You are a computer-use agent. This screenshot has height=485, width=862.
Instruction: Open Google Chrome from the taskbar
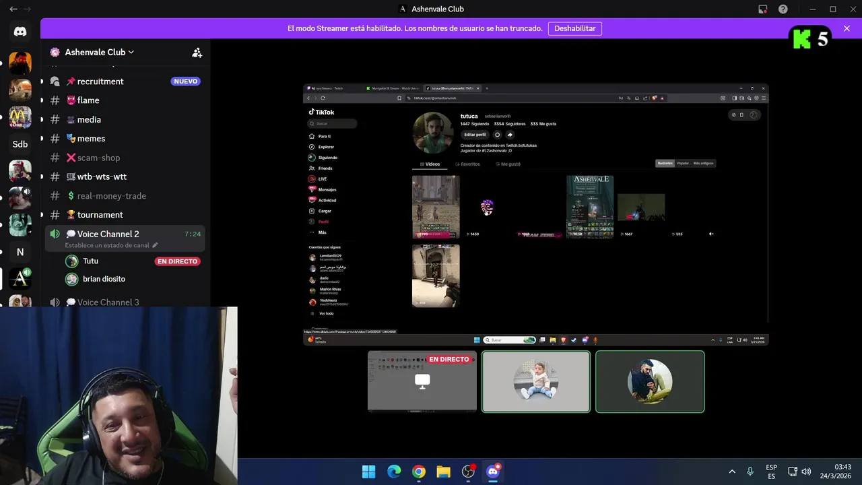tap(419, 472)
